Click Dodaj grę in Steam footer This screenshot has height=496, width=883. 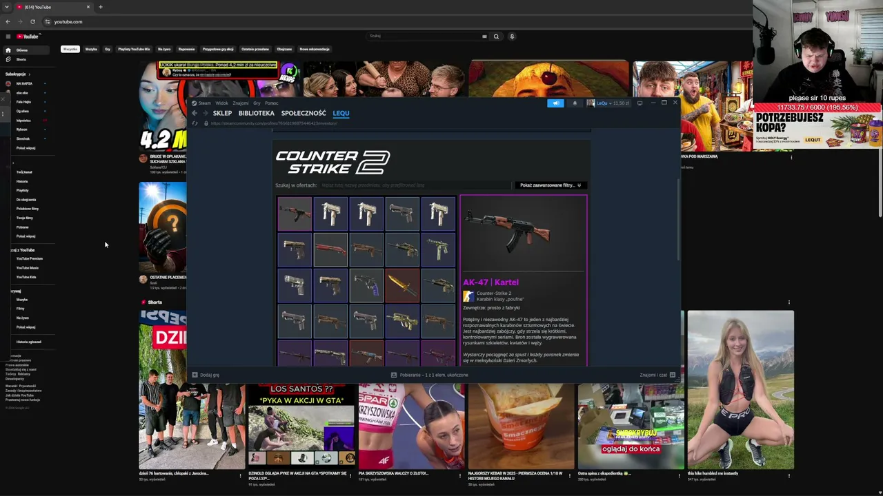click(x=206, y=375)
